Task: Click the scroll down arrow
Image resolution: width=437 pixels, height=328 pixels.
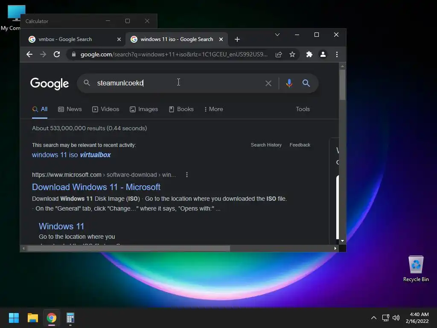Action: pos(342,241)
